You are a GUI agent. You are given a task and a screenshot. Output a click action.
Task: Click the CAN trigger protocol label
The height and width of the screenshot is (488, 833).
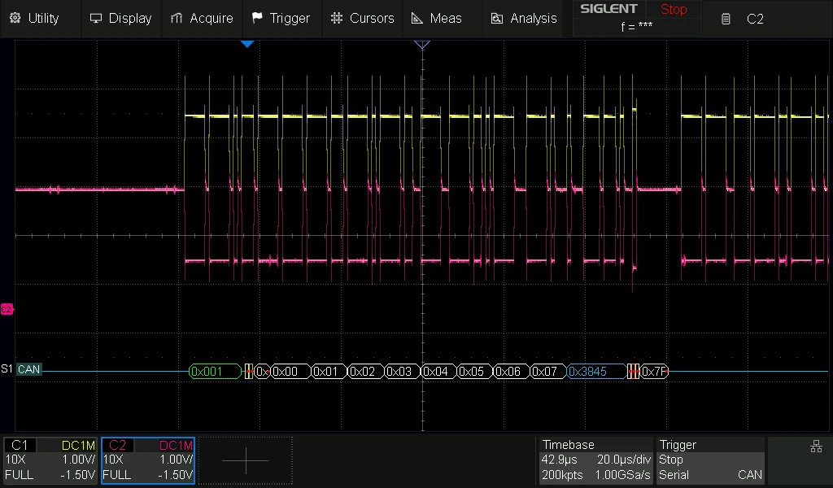tap(749, 475)
